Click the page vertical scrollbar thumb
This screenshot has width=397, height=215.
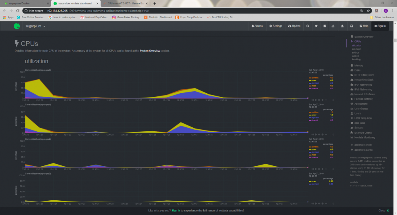tap(395, 40)
